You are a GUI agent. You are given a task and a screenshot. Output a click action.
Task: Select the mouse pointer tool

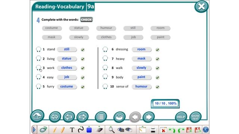(x=43, y=130)
